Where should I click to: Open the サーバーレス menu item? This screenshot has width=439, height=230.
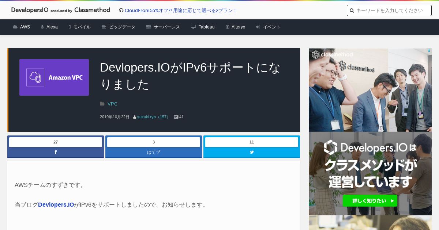(x=167, y=27)
